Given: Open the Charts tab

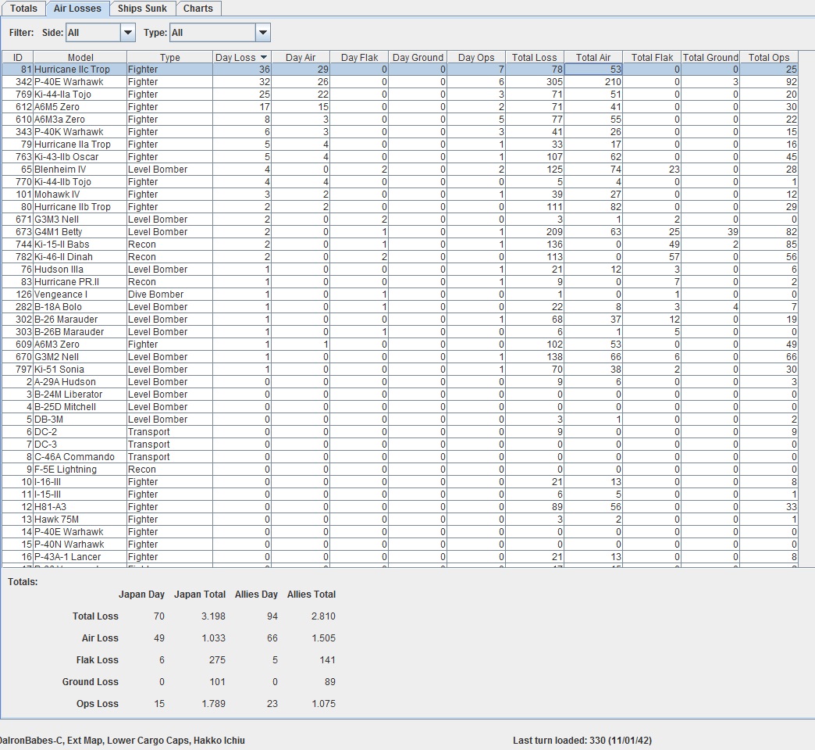Looking at the screenshot, I should tap(198, 9).
